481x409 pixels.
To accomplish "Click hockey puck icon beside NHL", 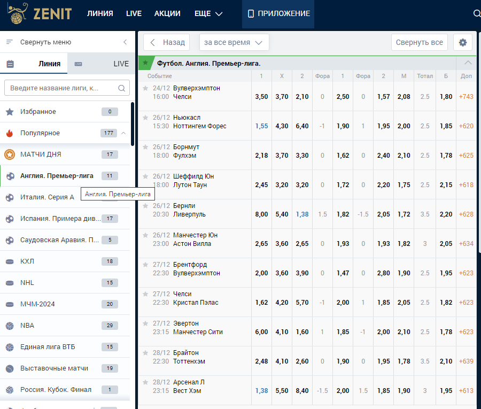I will pos(10,283).
